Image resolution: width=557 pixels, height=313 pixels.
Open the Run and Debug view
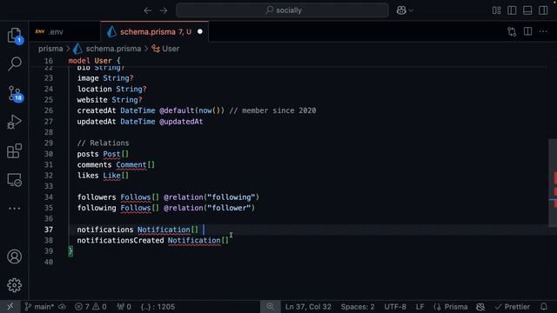(14, 122)
